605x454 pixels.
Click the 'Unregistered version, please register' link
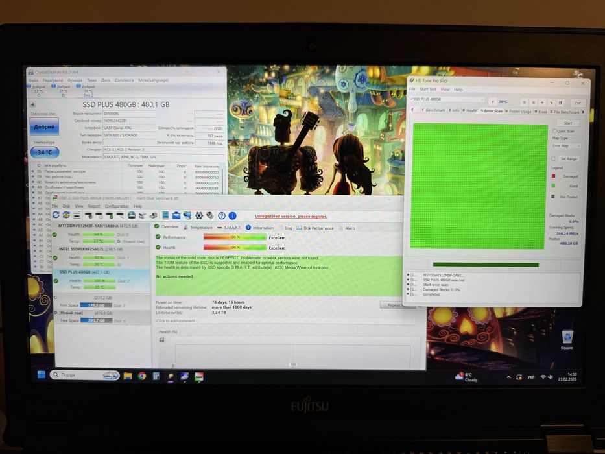[x=291, y=216]
